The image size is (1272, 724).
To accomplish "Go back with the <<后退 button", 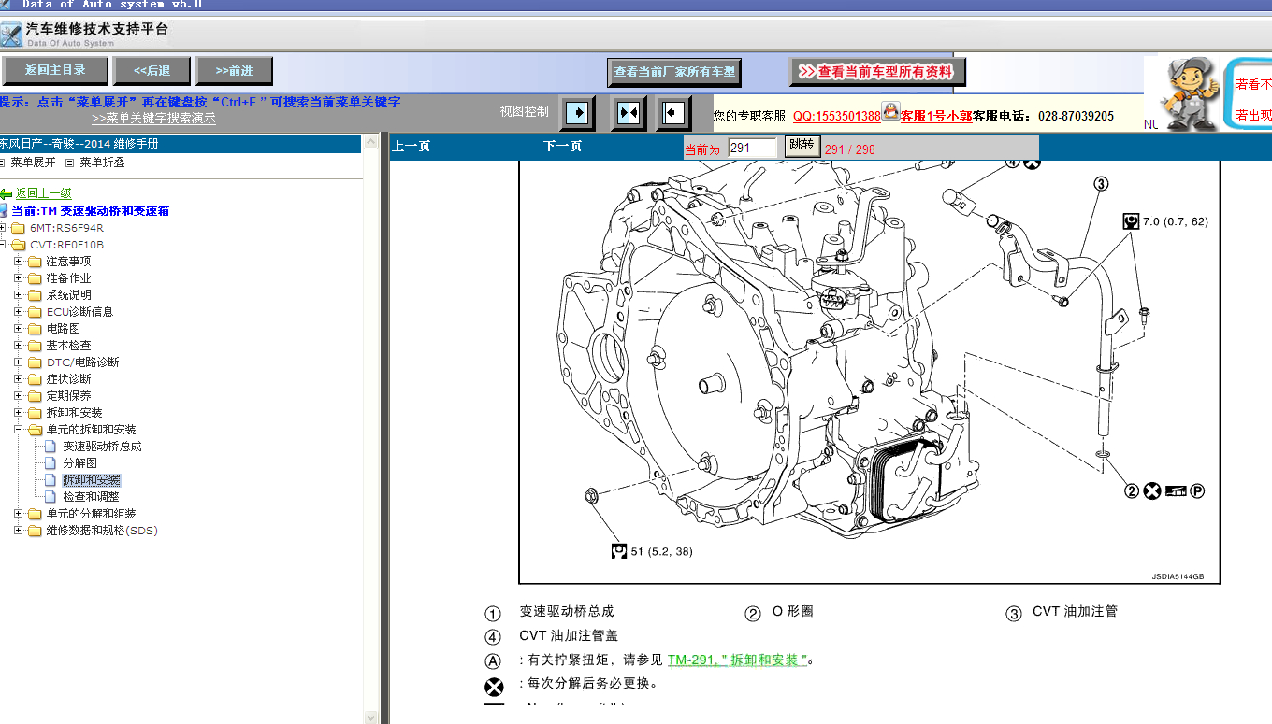I will (x=152, y=71).
